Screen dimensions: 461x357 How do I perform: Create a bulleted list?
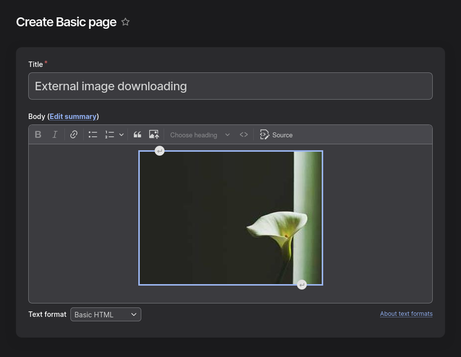pos(93,135)
